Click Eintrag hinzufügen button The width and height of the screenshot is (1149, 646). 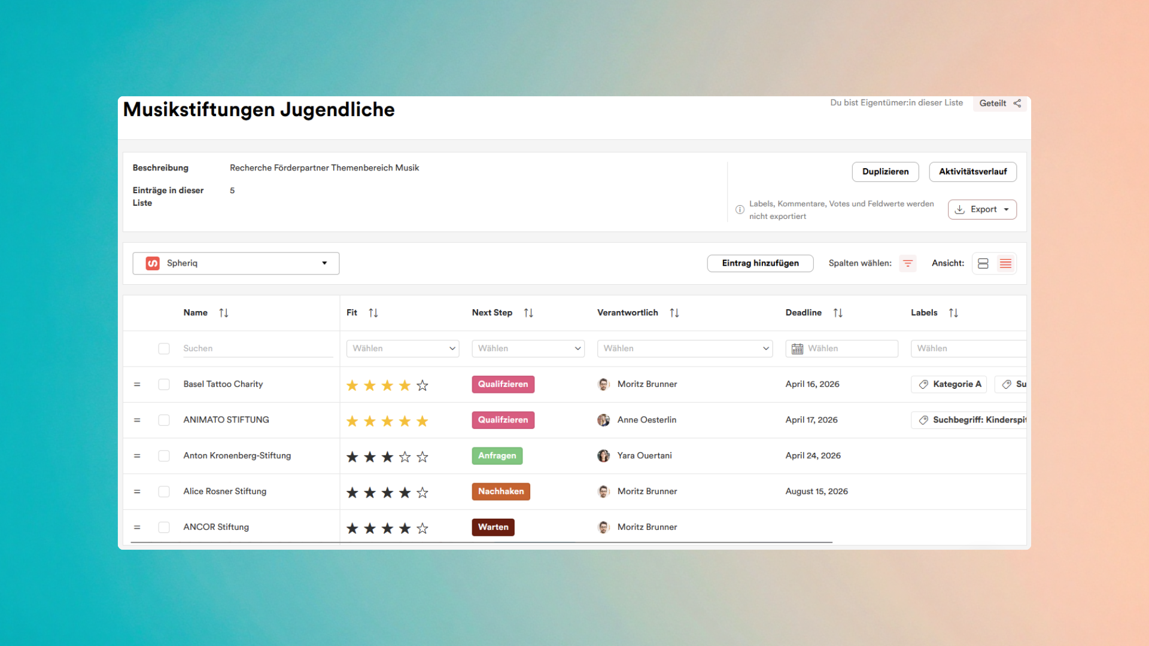[760, 263]
